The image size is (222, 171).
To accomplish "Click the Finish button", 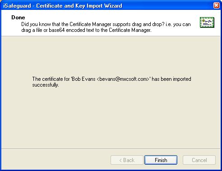I will point(161,160).
